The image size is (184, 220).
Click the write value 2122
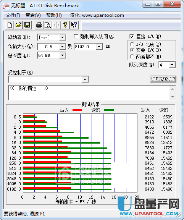coord(149,117)
